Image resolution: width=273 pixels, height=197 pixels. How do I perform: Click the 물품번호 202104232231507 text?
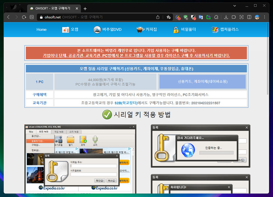(198, 103)
